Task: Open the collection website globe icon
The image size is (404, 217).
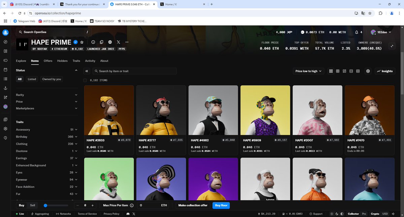Action: 110,42
